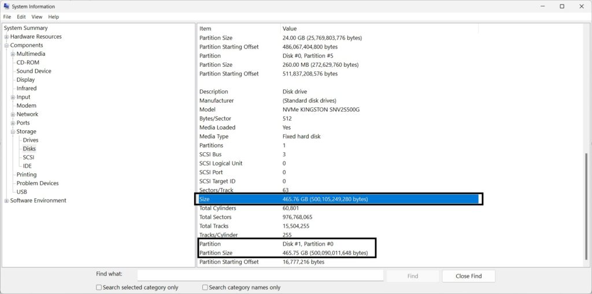This screenshot has height=294, width=592.
Task: Select Disks under Storage
Action: coord(29,149)
